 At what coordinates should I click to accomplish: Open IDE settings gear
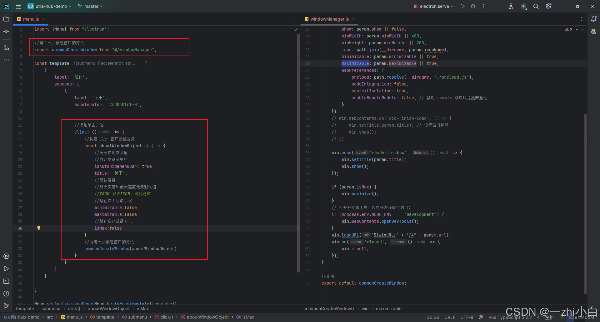(548, 6)
